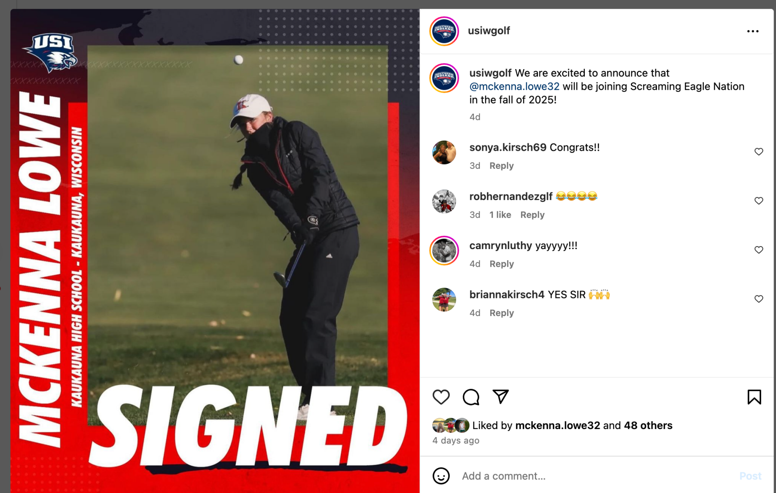Viewport: 776px width, 493px height.
Task: Open the @mckenna.lowe32 mention link
Action: (514, 86)
